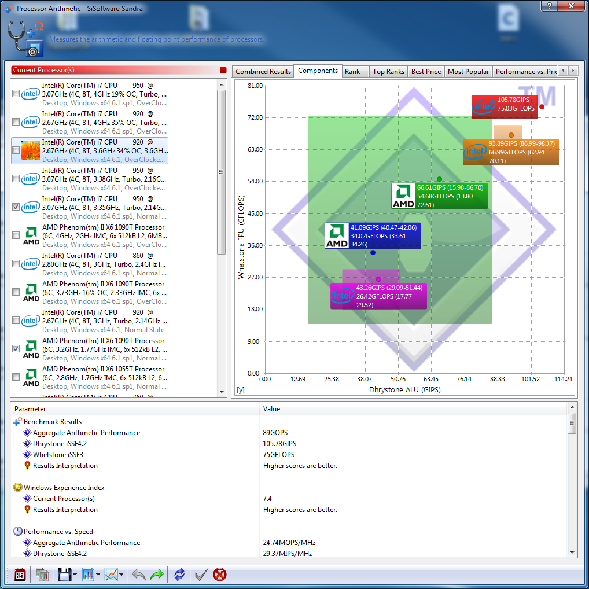589x589 pixels.
Task: Open the save icon's dropdown arrow
Action: coord(75,575)
